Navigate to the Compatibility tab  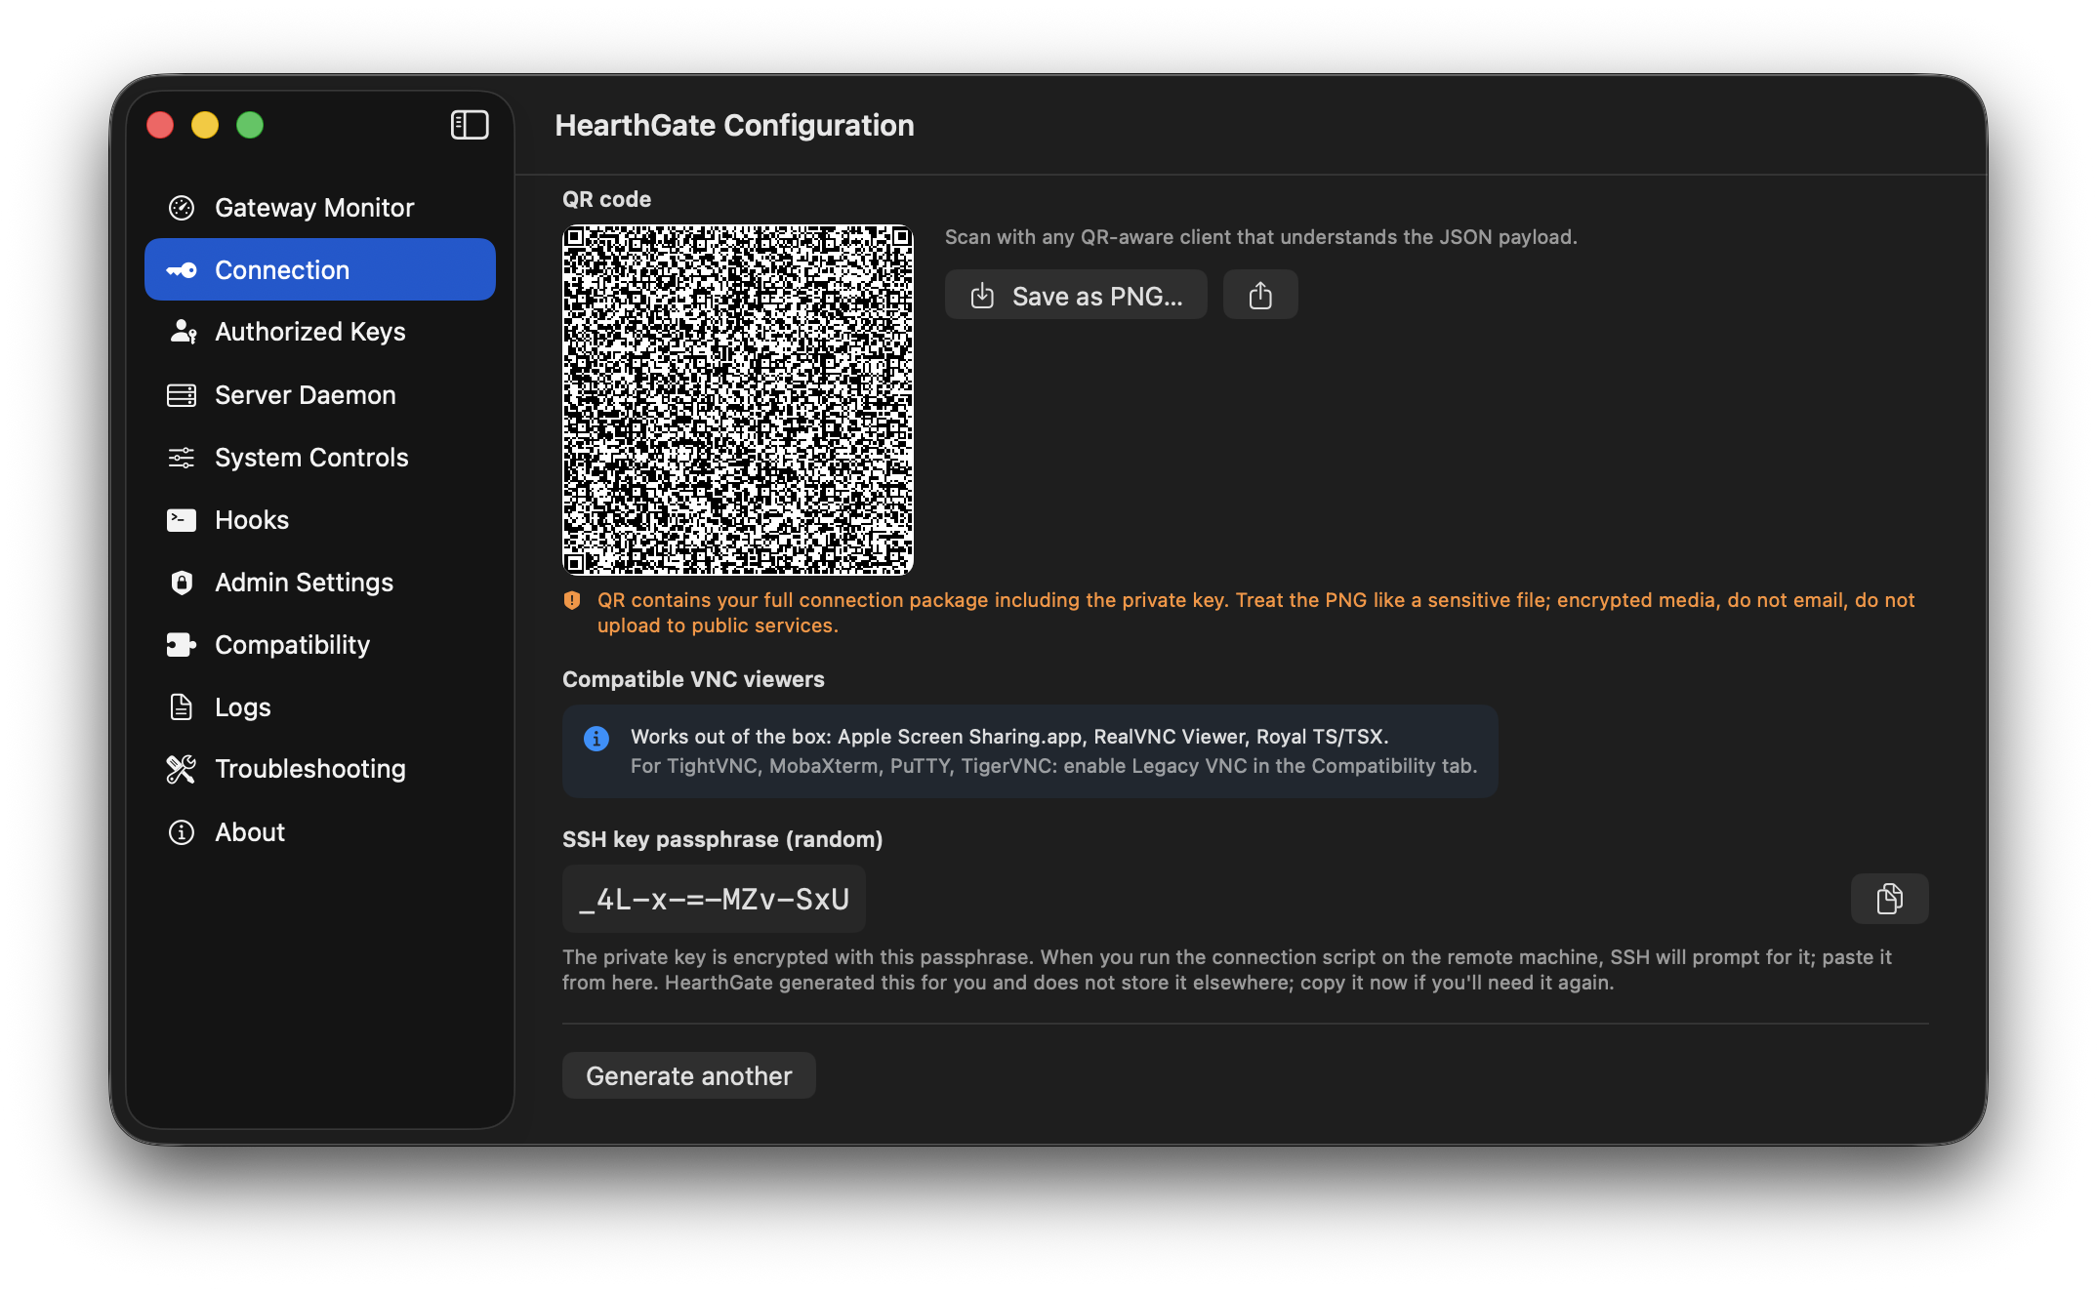320,645
